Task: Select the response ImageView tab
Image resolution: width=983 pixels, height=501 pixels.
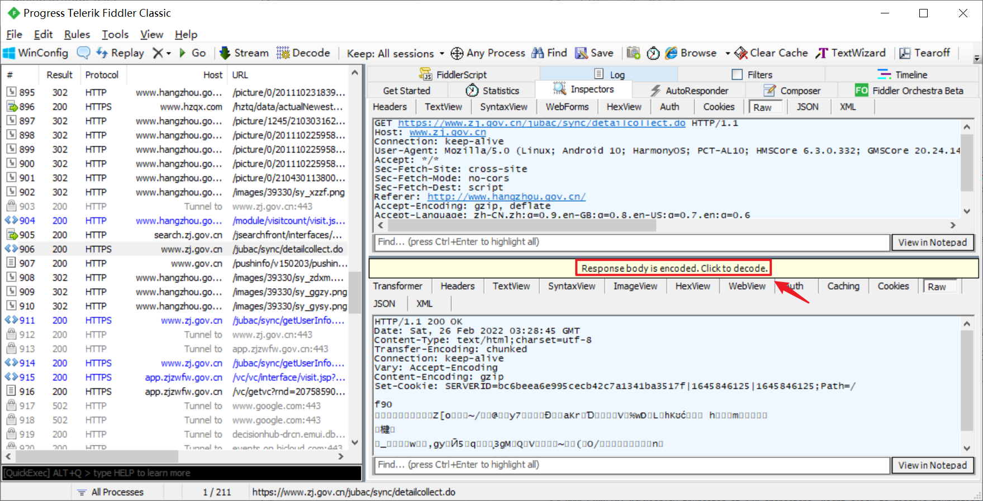Action: [635, 286]
